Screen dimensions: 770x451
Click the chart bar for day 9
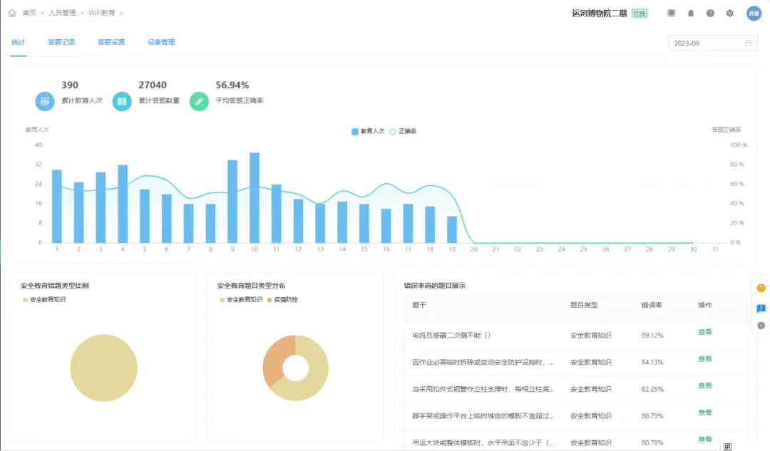tap(232, 201)
